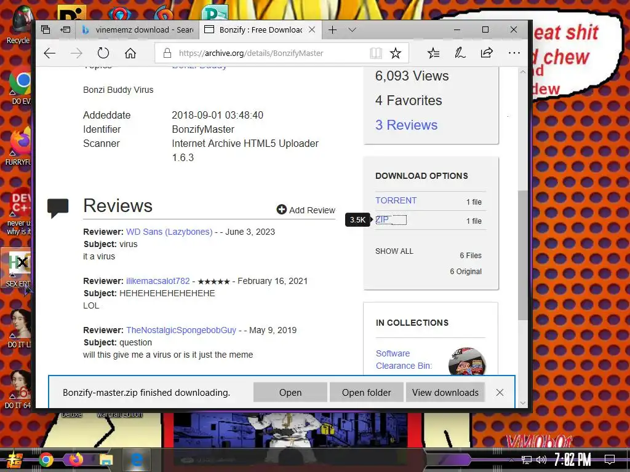This screenshot has height=472, width=630.
Task: Click the site lock icon
Action: [x=167, y=53]
